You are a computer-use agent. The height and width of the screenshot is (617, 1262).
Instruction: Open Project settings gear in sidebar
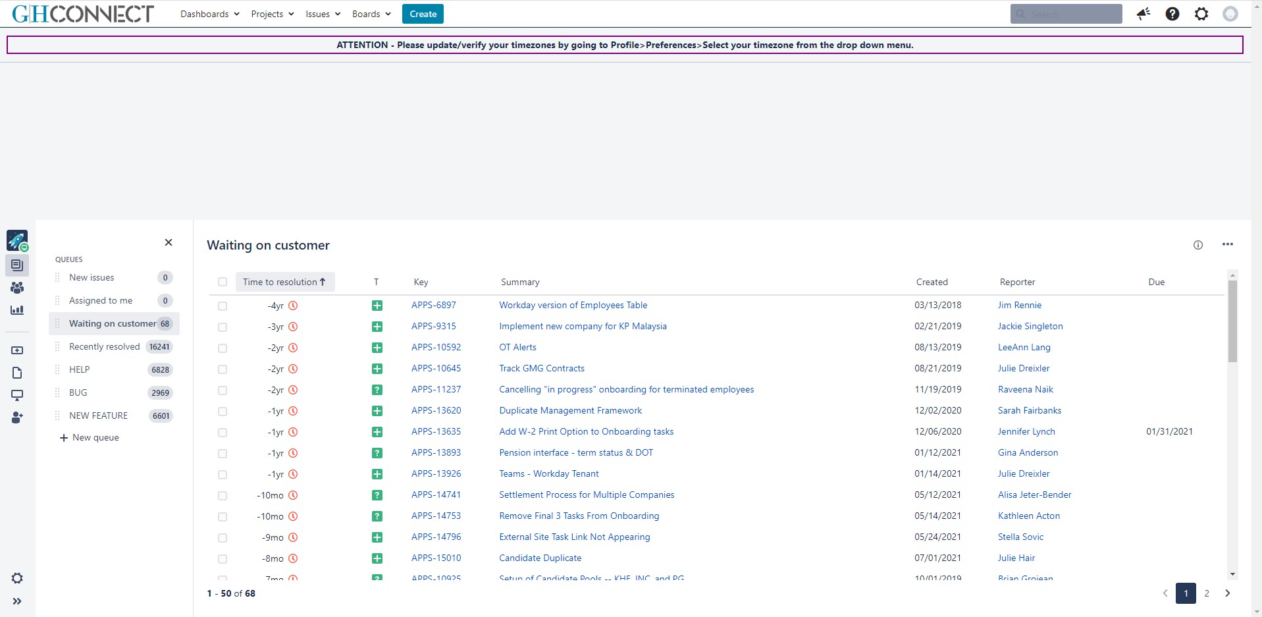17,578
